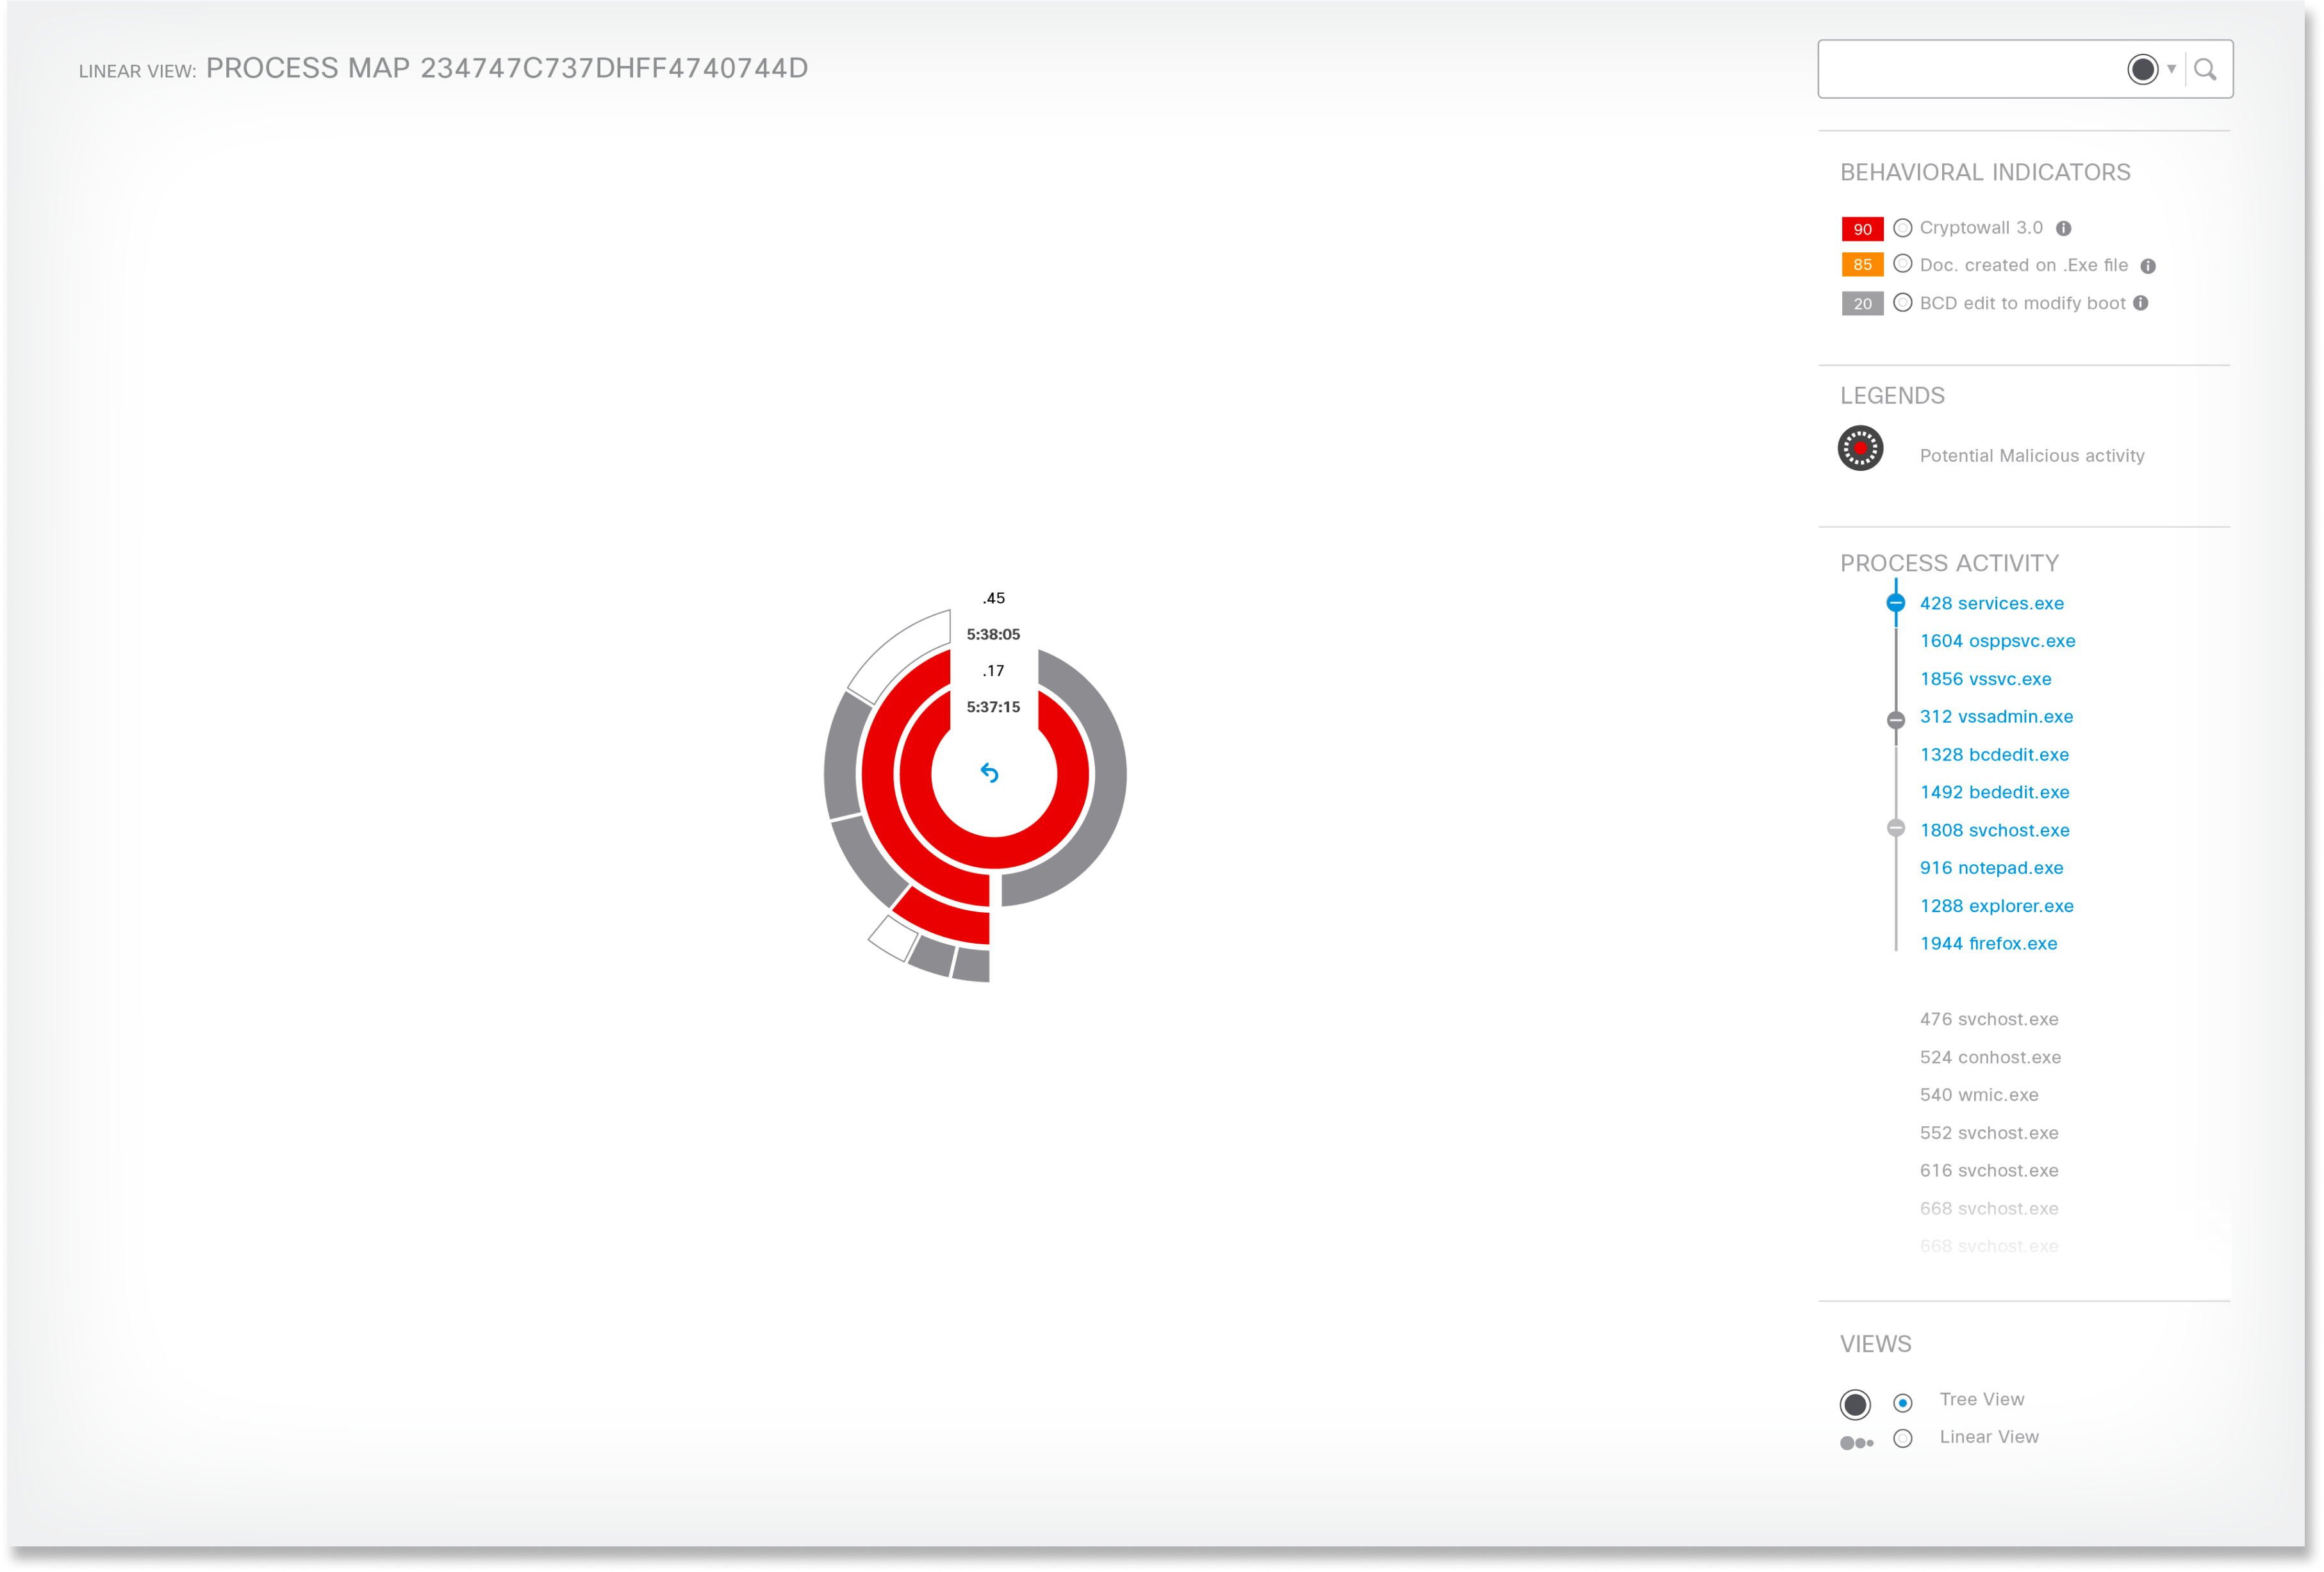Open 1856 vssvc.exe process link
This screenshot has width=2324, height=1572.
click(x=1985, y=679)
